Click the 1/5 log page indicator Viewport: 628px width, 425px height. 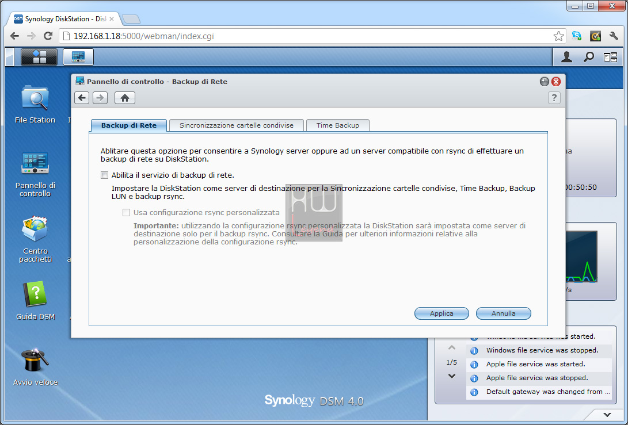[x=451, y=362]
